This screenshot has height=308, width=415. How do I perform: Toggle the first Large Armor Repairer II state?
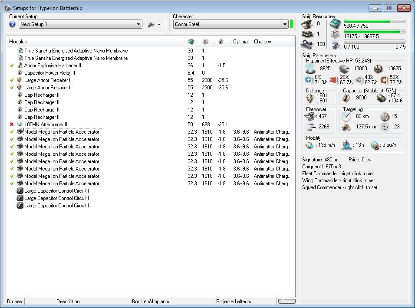tap(12, 80)
